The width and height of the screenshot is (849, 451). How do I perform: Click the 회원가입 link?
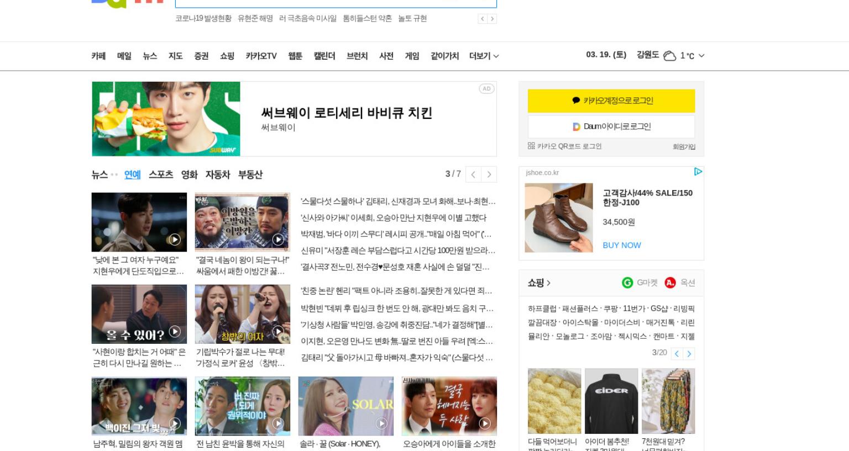[684, 147]
